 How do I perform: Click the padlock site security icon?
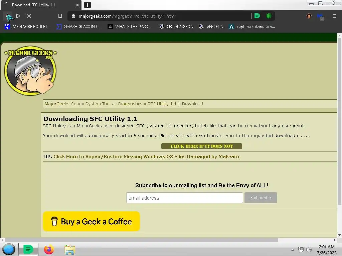(x=73, y=16)
